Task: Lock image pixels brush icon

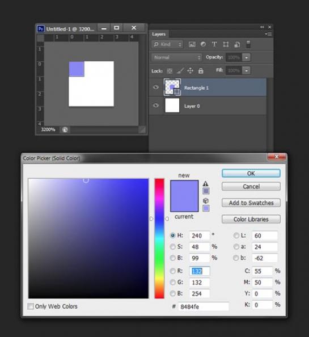Action: 180,71
